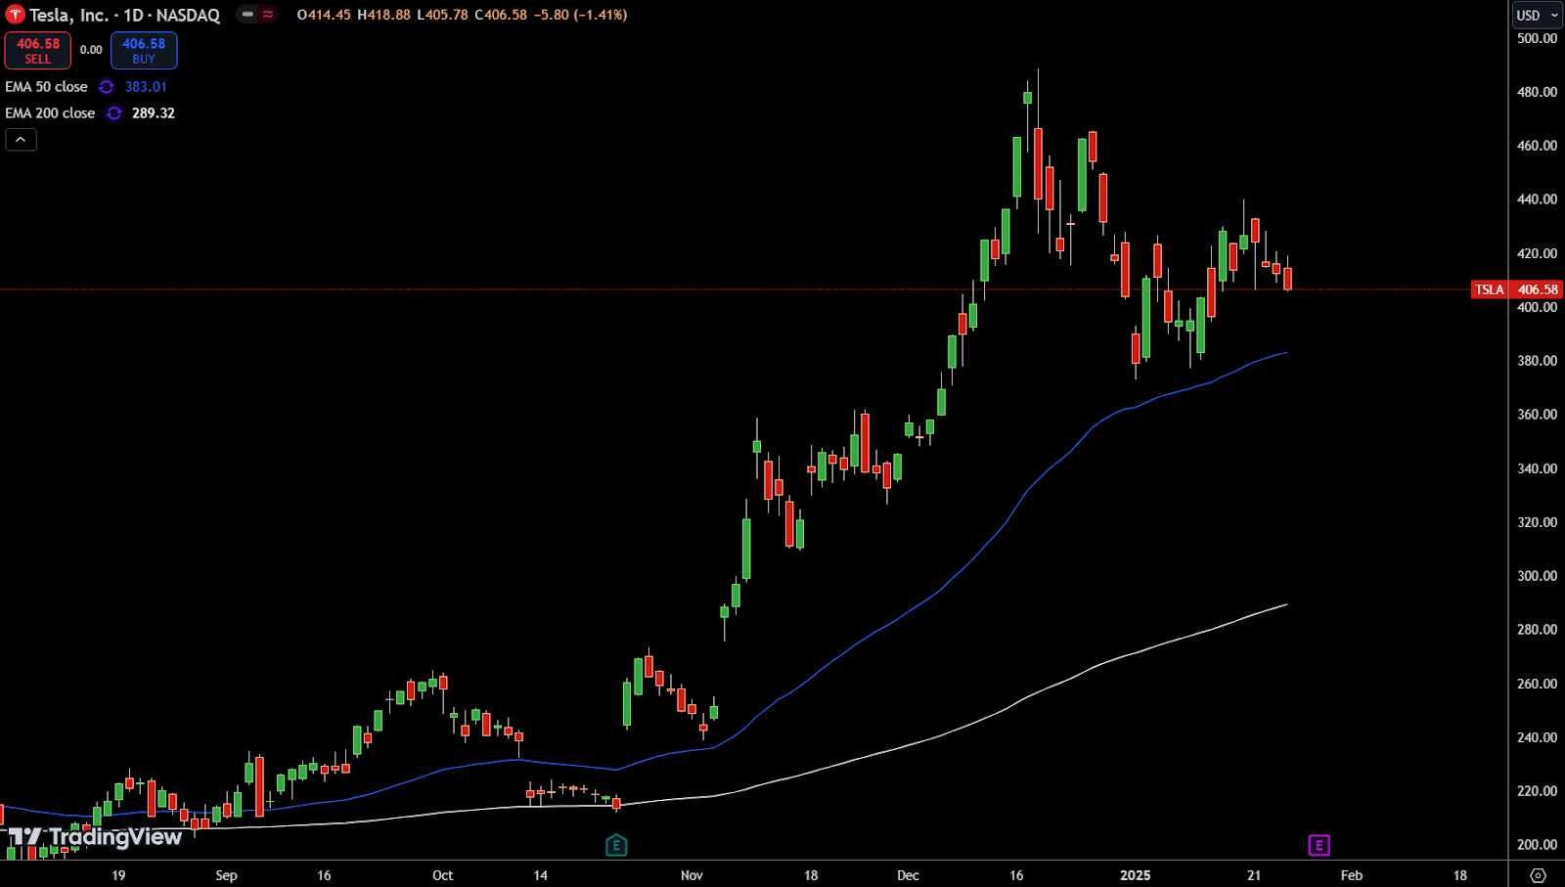Image resolution: width=1565 pixels, height=887 pixels.
Task: Click the open price O414.45 in the header
Action: pos(324,15)
